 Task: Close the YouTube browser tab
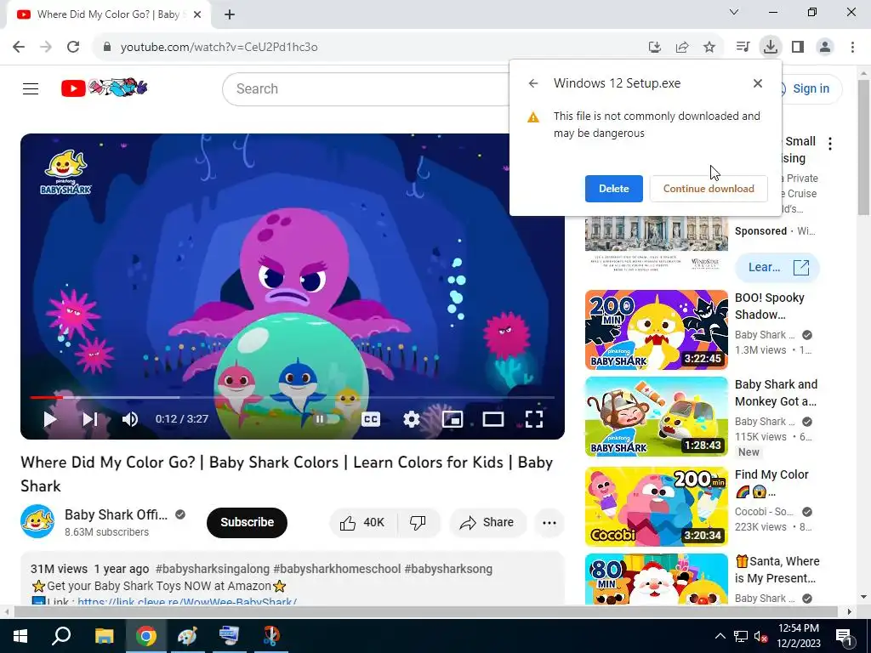coord(197,15)
